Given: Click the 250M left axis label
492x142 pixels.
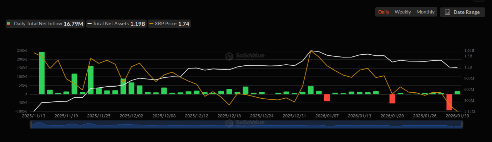Looking at the screenshot, I should 21,51.
